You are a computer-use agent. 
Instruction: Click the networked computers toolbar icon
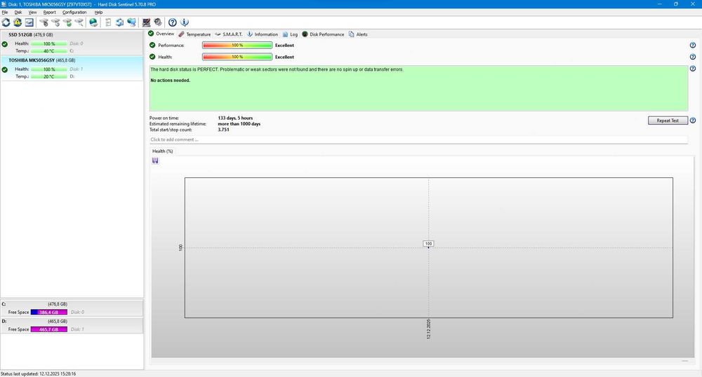point(132,22)
